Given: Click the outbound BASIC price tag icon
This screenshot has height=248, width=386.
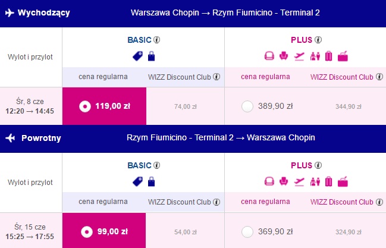Looking at the screenshot, I should [x=137, y=56].
